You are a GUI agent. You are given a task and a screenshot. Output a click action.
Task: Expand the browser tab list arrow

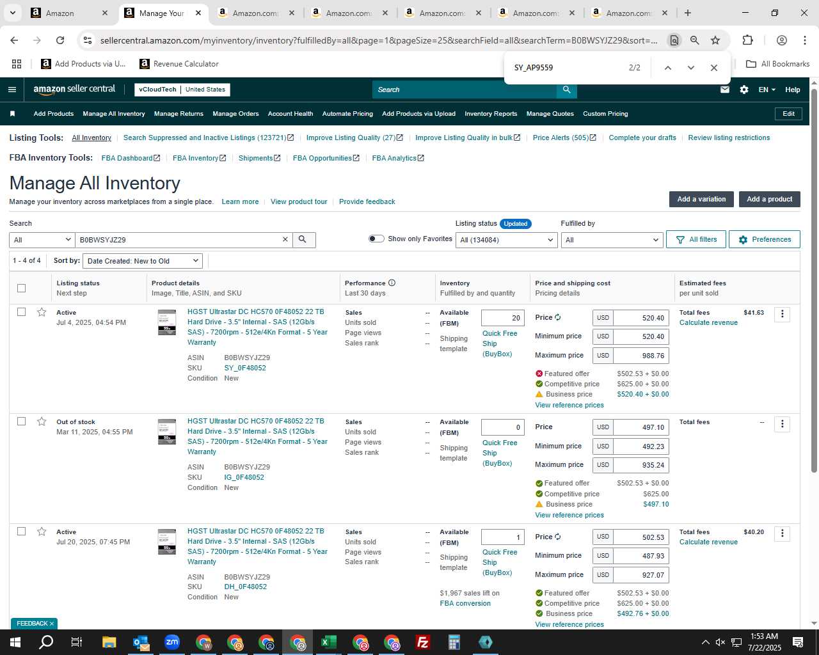pyautogui.click(x=12, y=13)
